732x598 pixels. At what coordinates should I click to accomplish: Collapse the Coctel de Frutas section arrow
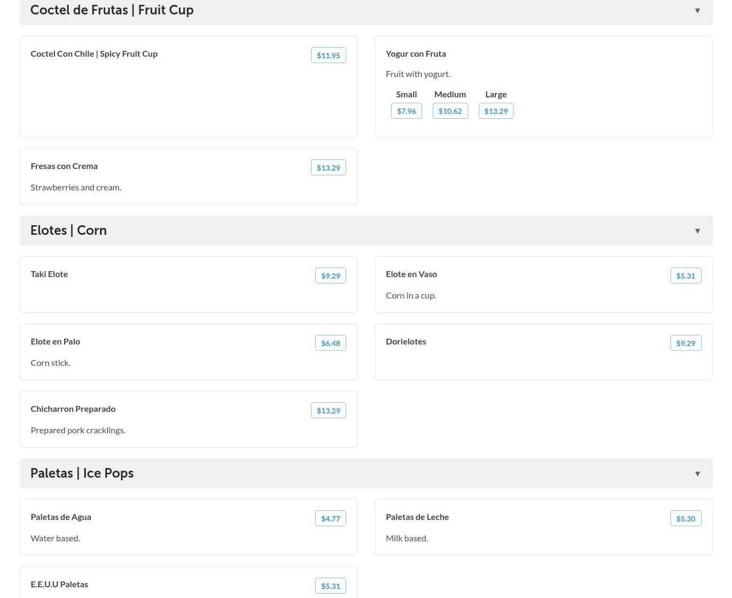[x=697, y=11]
